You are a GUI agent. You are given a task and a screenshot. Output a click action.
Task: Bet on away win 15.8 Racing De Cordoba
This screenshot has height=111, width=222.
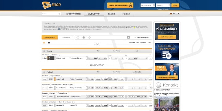[x=105, y=88]
